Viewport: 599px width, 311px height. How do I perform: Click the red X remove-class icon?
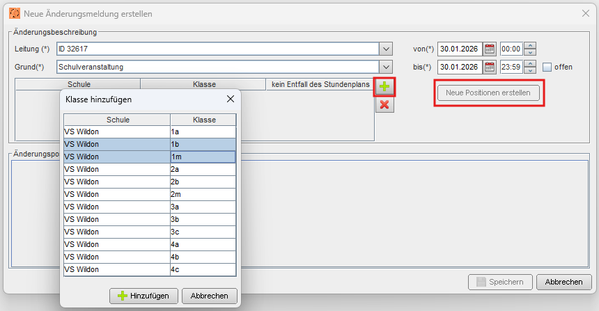click(x=384, y=104)
